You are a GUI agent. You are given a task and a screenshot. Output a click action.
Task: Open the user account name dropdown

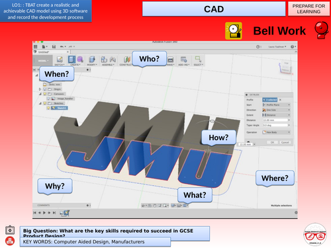coord(277,47)
